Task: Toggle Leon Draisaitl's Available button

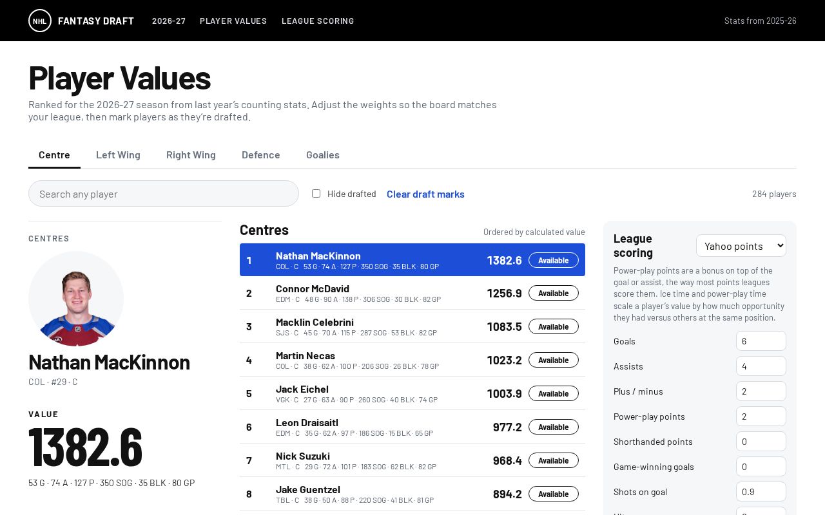Action: (554, 427)
